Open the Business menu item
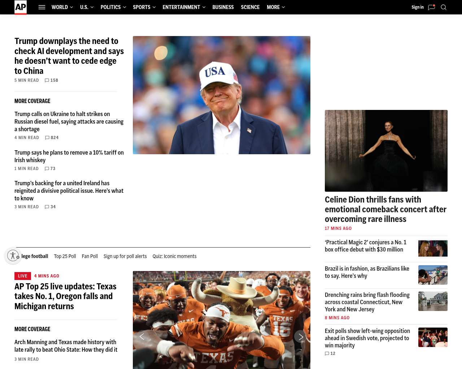The image size is (462, 369). click(x=223, y=7)
